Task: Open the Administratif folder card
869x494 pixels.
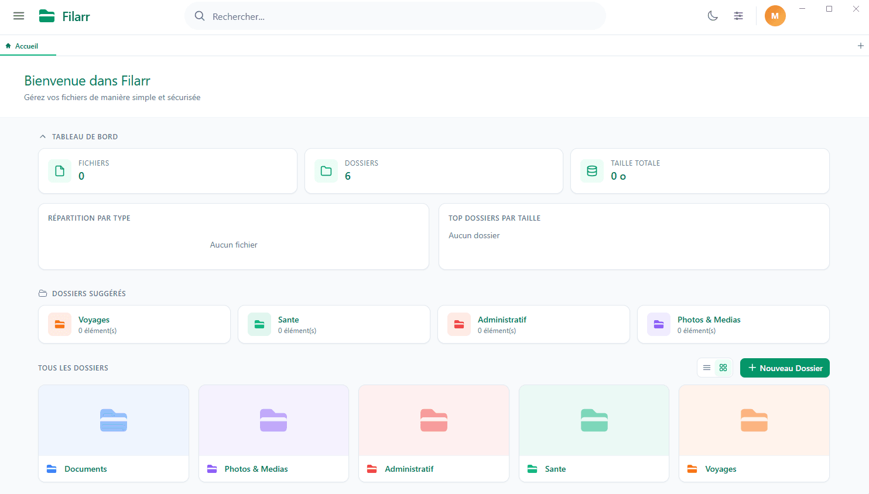Action: 433,433
